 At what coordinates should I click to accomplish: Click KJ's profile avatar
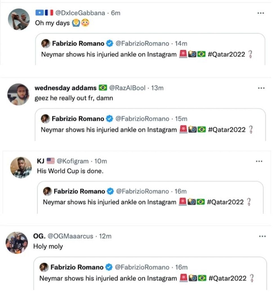tap(21, 167)
